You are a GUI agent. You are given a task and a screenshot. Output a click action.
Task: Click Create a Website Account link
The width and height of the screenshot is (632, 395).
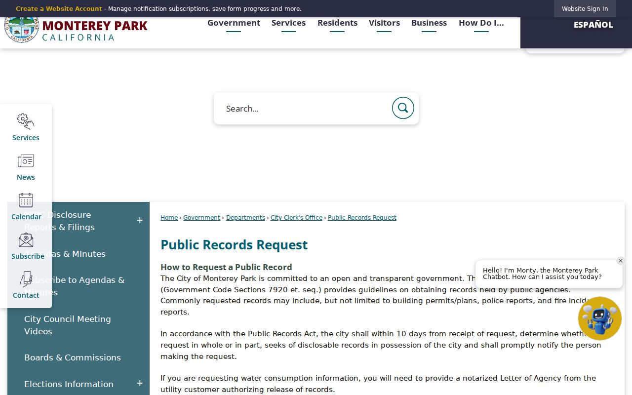[59, 8]
